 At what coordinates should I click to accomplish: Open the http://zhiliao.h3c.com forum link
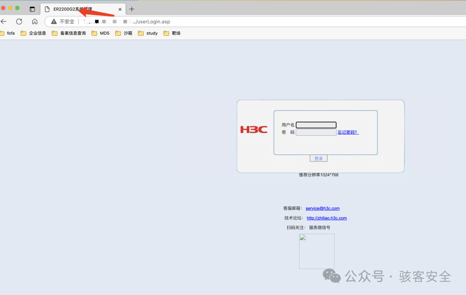[327, 218]
